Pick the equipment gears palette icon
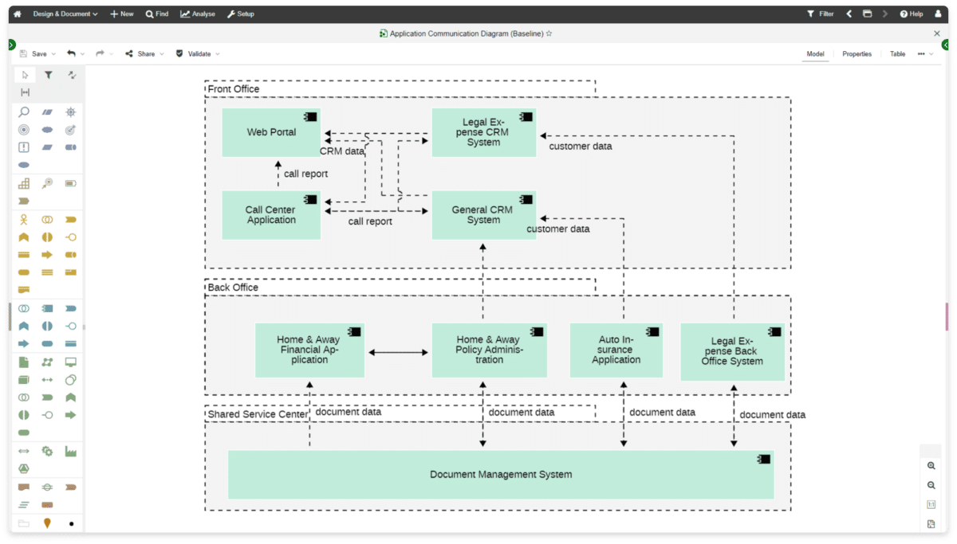 tap(47, 451)
